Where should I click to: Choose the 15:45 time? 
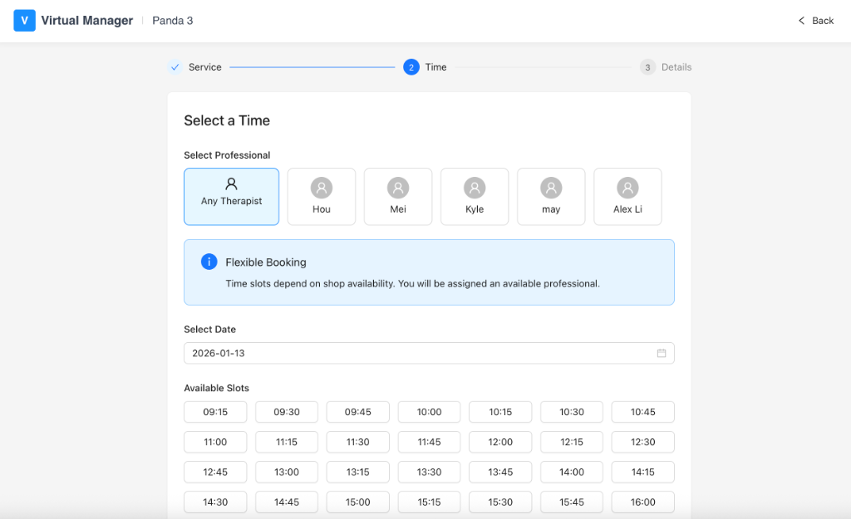tap(572, 502)
